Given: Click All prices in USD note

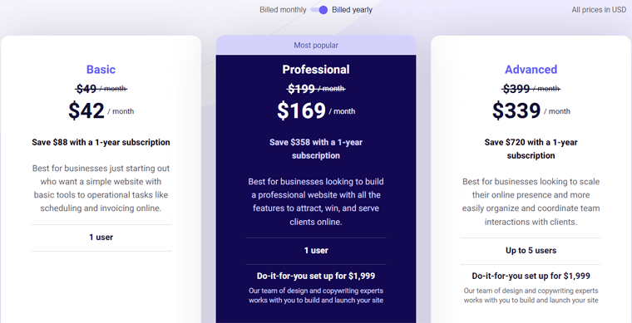Looking at the screenshot, I should [599, 10].
